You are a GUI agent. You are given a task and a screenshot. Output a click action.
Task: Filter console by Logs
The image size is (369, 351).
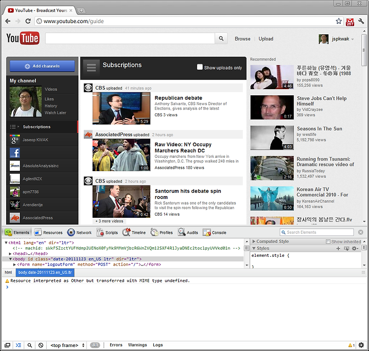point(158,345)
